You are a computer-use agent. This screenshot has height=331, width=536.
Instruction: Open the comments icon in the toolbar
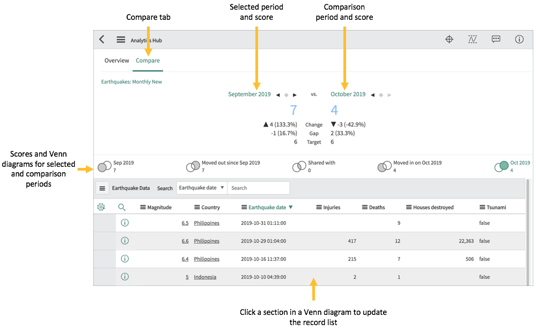tap(496, 39)
